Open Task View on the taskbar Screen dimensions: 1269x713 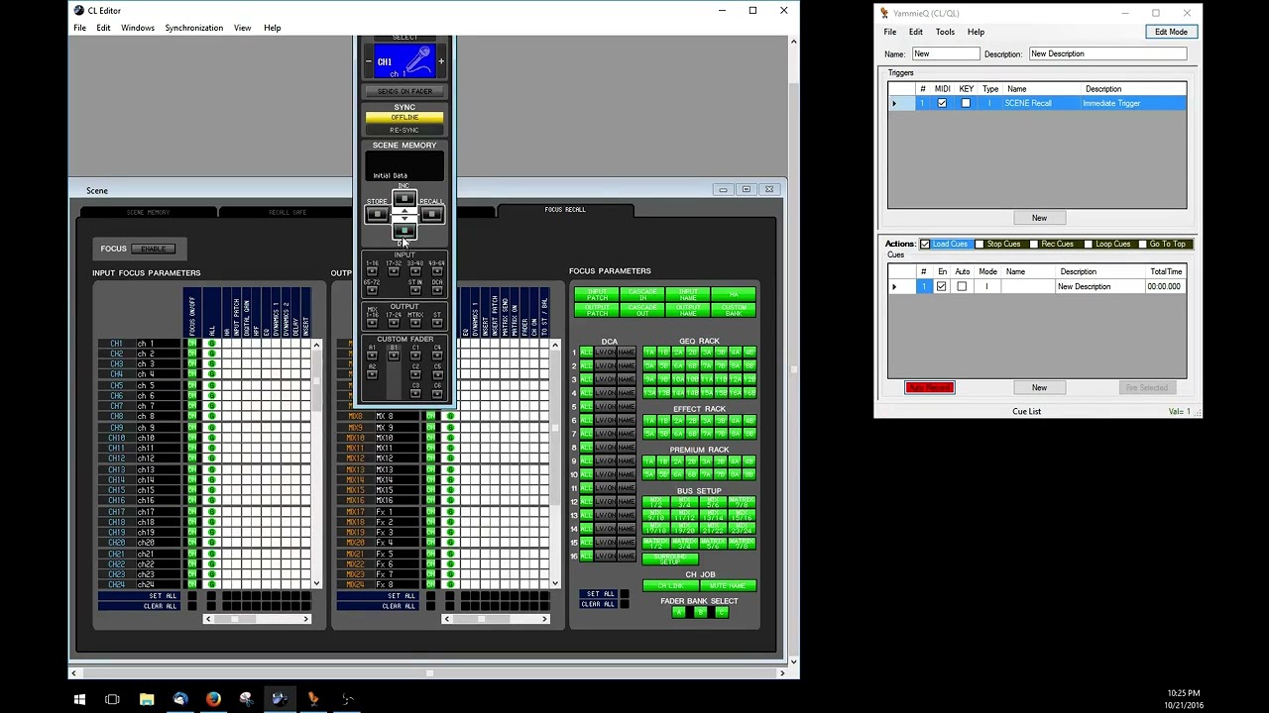click(x=112, y=699)
